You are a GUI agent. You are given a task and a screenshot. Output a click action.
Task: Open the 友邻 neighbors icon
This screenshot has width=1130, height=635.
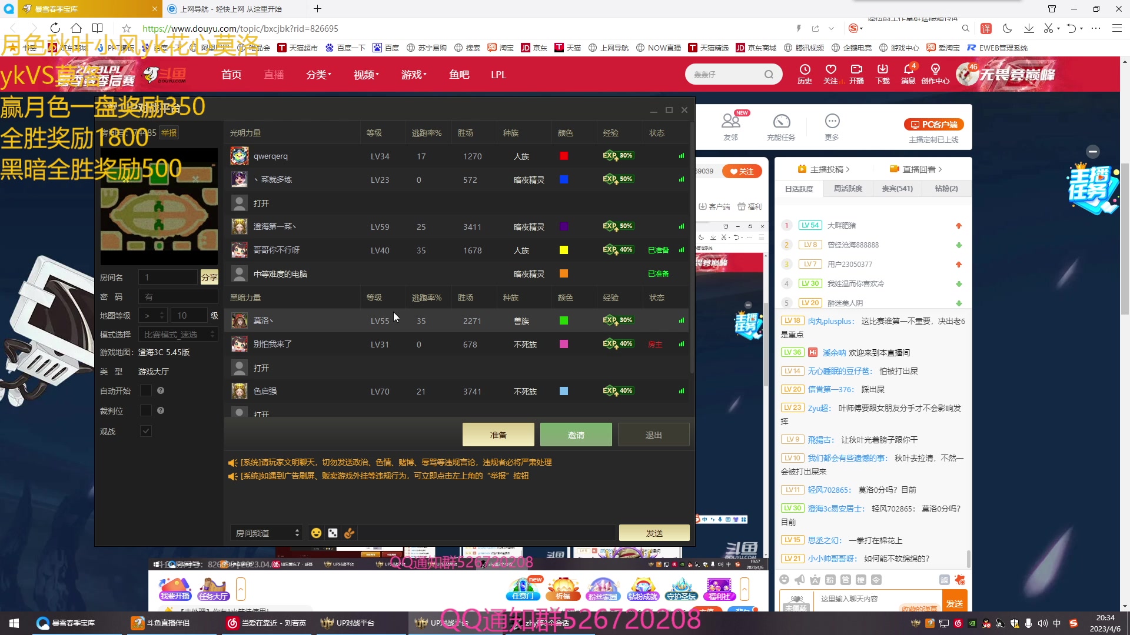(x=730, y=126)
